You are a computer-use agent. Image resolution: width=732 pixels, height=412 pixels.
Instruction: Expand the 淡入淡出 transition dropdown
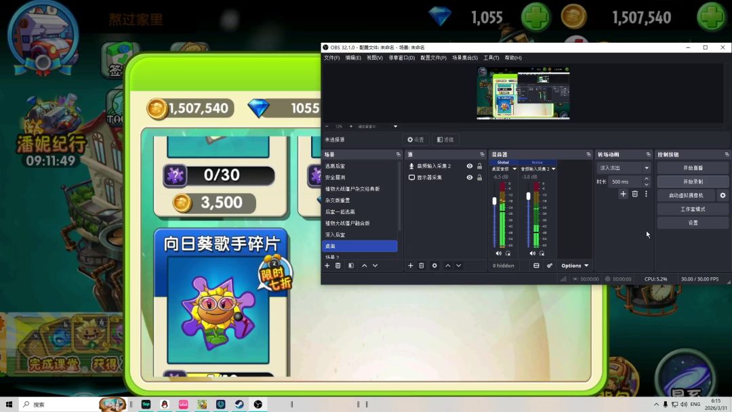[x=646, y=167]
